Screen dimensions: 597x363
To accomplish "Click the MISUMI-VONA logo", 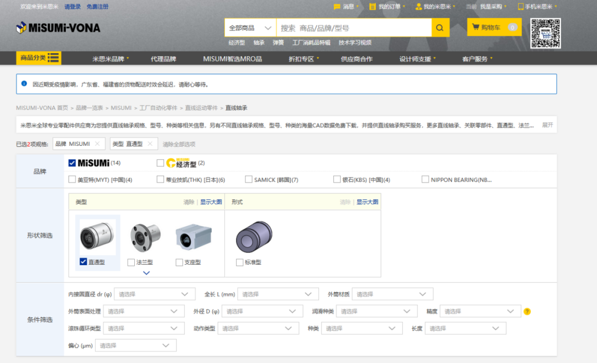I will point(58,28).
